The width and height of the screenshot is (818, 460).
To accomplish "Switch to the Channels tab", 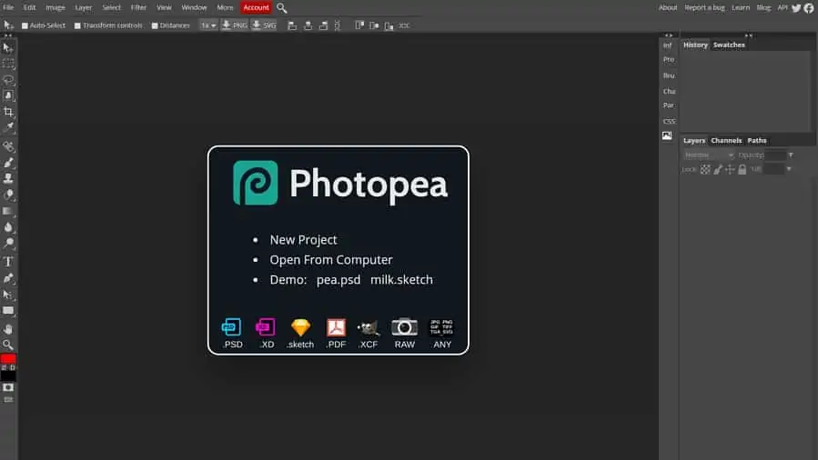I will pyautogui.click(x=726, y=141).
